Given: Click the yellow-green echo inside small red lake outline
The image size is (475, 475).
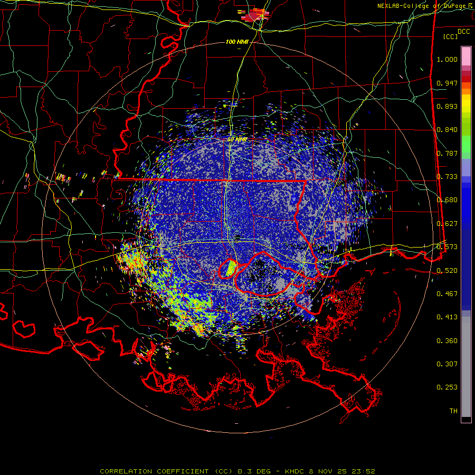Looking at the screenshot, I should (x=232, y=268).
